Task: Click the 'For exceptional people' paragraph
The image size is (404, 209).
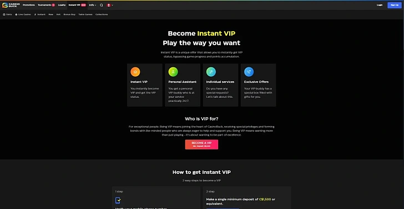Action: point(201,131)
